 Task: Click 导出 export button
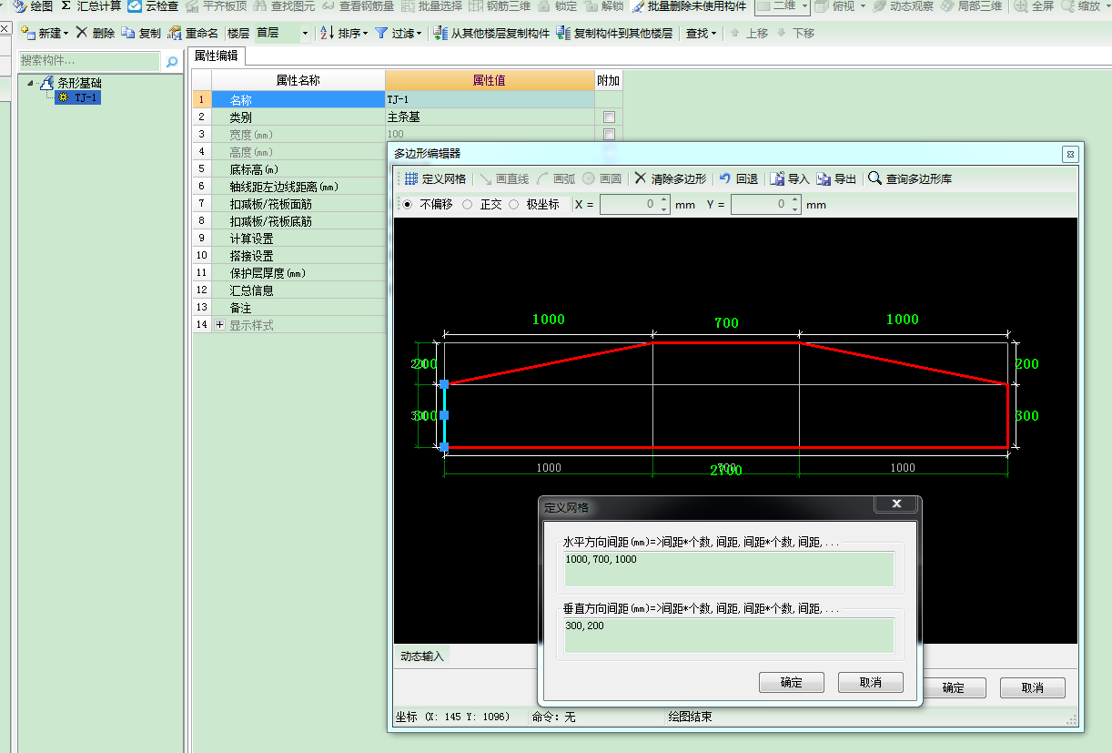pos(836,178)
